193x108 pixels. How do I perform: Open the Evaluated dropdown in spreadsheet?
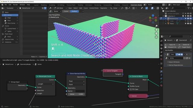pyautogui.click(x=12, y=8)
